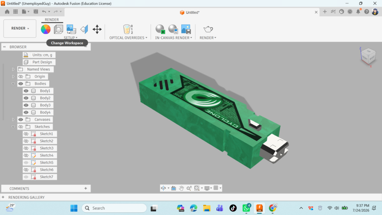
Task: Collapse the Sketches folder
Action: coord(13,127)
